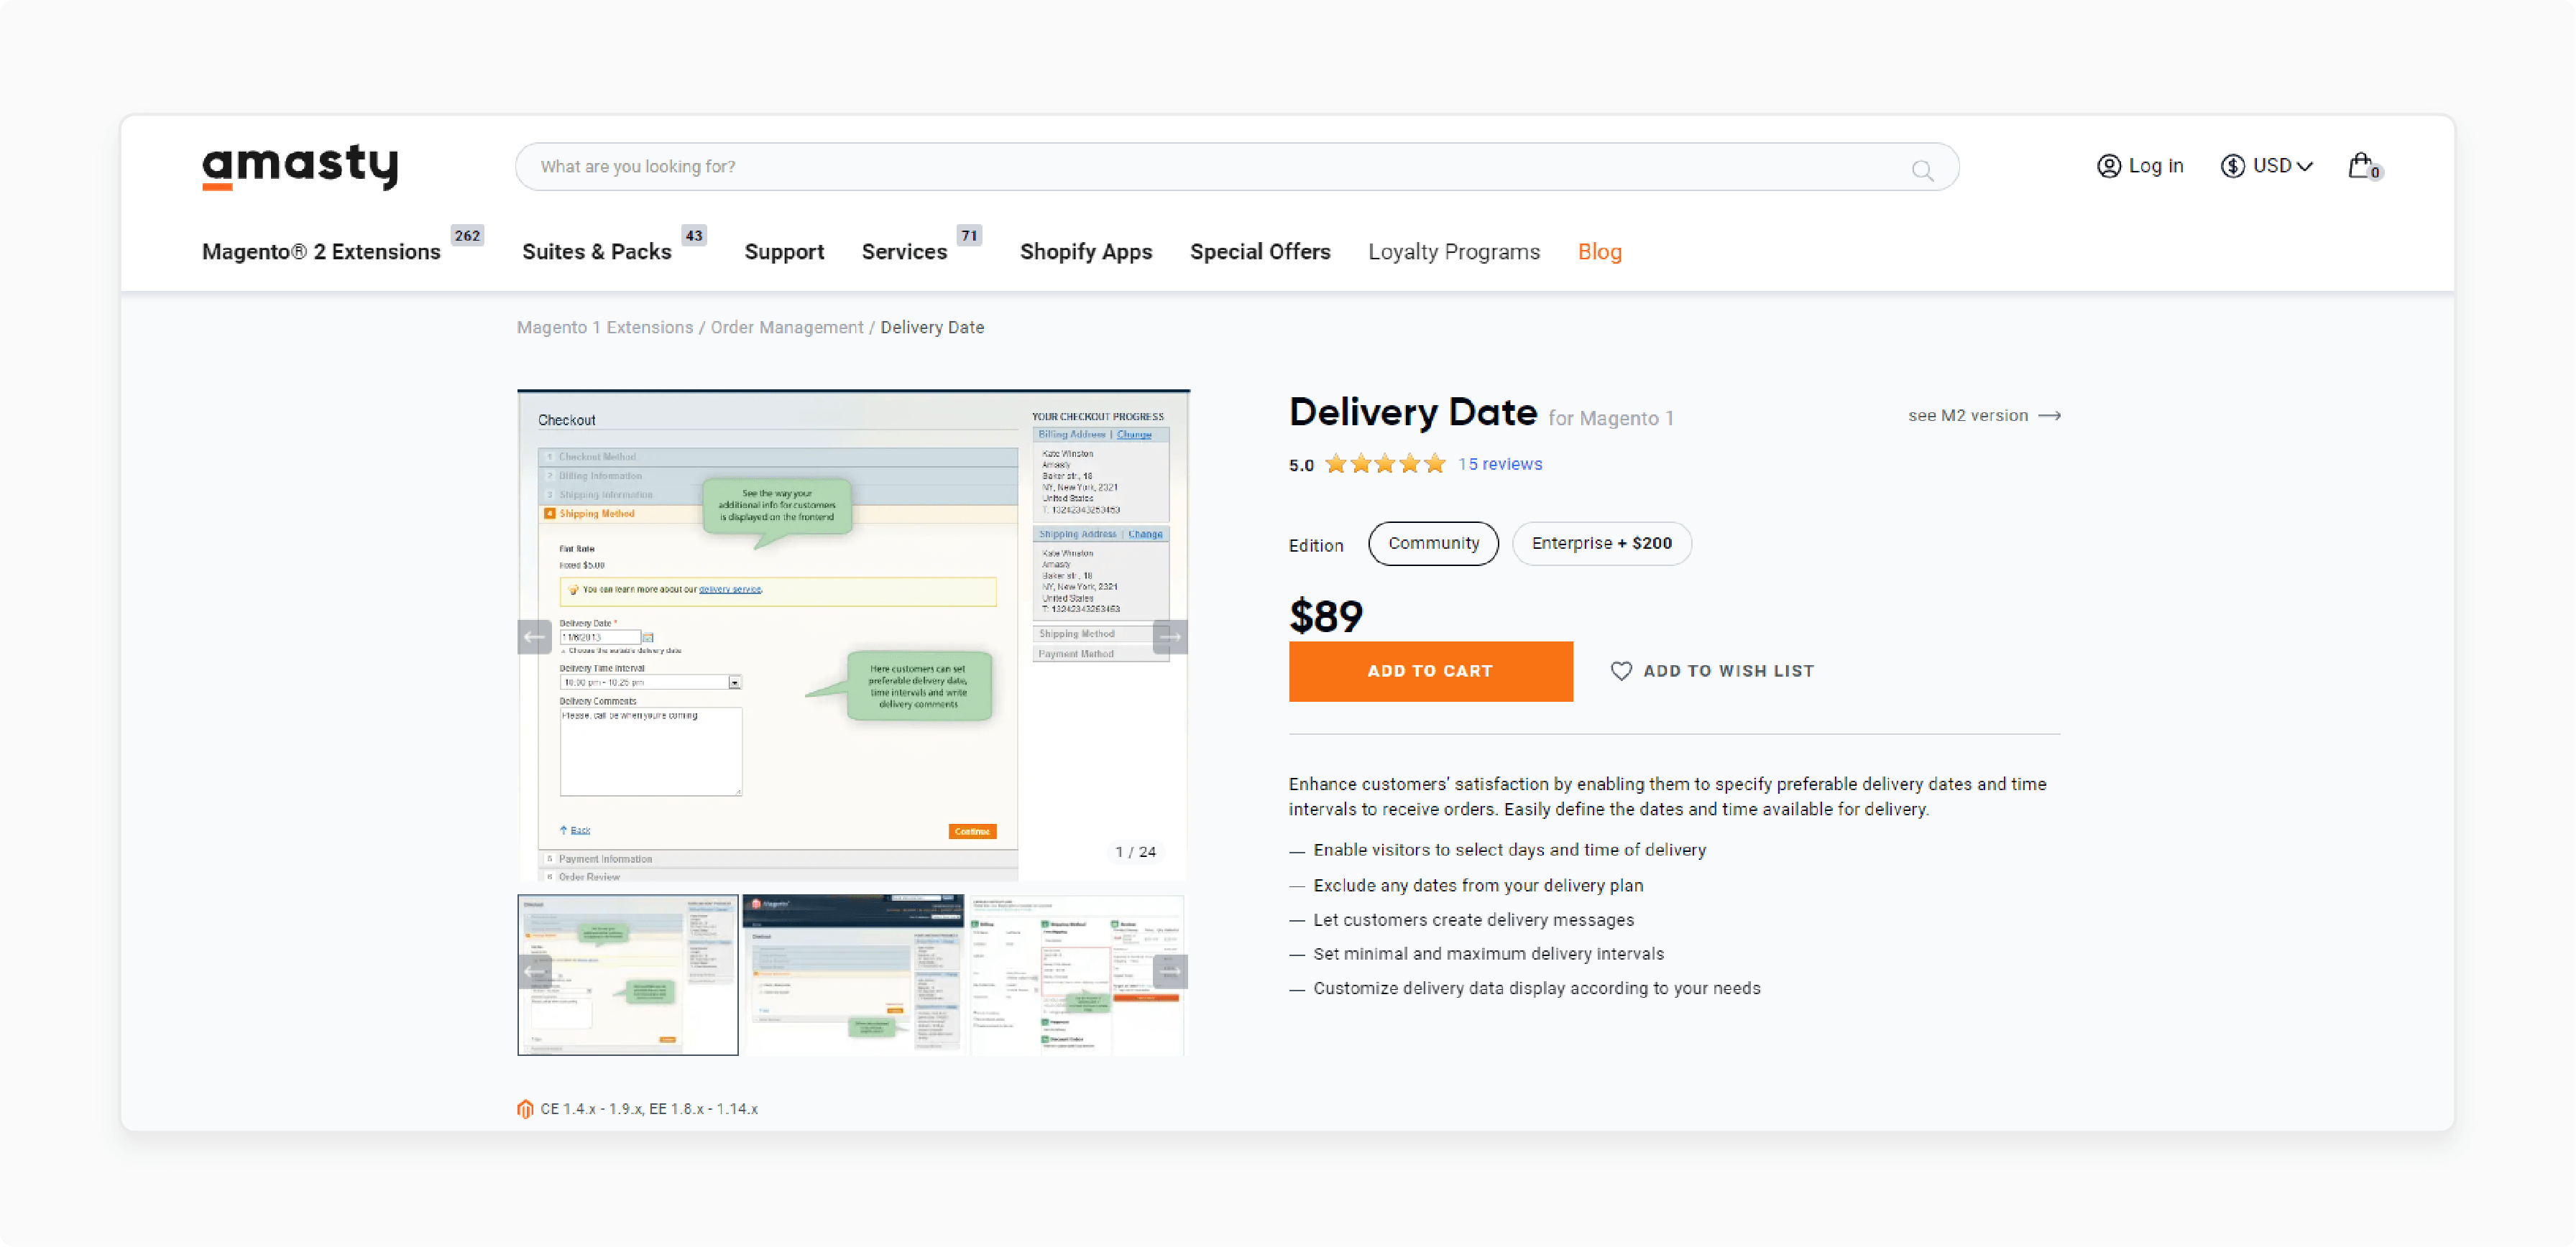Click the 262 badge on Magento 2 Extensions
This screenshot has width=2576, height=1247.
coord(467,236)
